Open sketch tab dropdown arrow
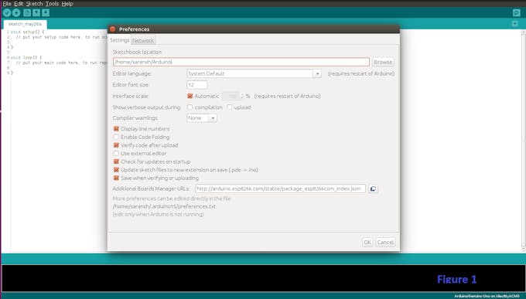The height and width of the screenshot is (299, 526). pos(515,24)
